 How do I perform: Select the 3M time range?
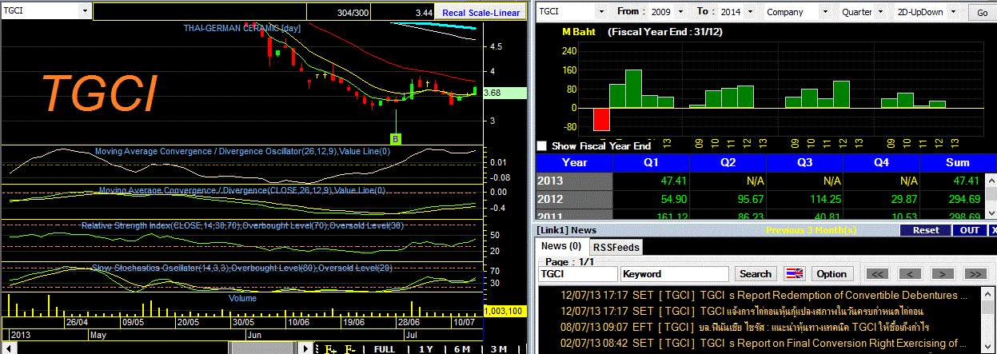pyautogui.click(x=498, y=349)
